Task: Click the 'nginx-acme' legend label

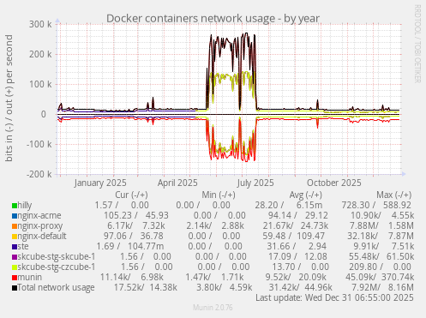Action: pos(39,215)
